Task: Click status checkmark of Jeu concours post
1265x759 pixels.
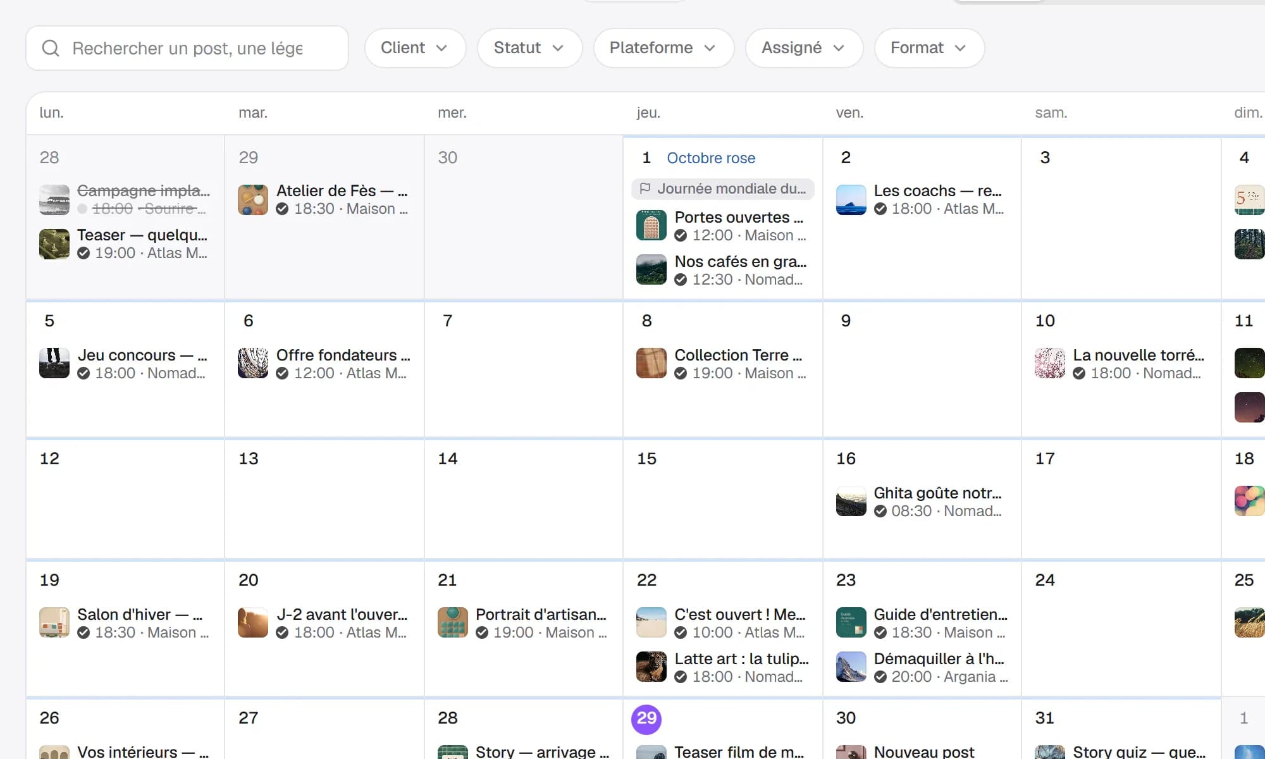Action: [83, 373]
